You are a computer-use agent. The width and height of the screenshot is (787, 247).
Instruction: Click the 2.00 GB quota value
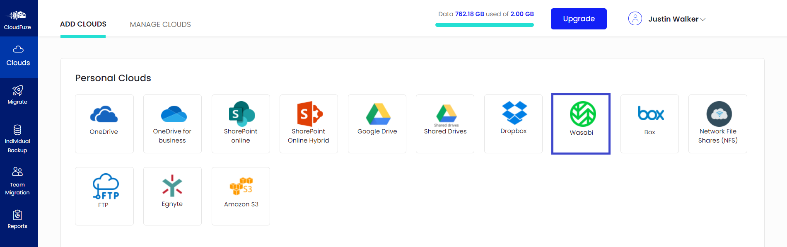pos(522,14)
